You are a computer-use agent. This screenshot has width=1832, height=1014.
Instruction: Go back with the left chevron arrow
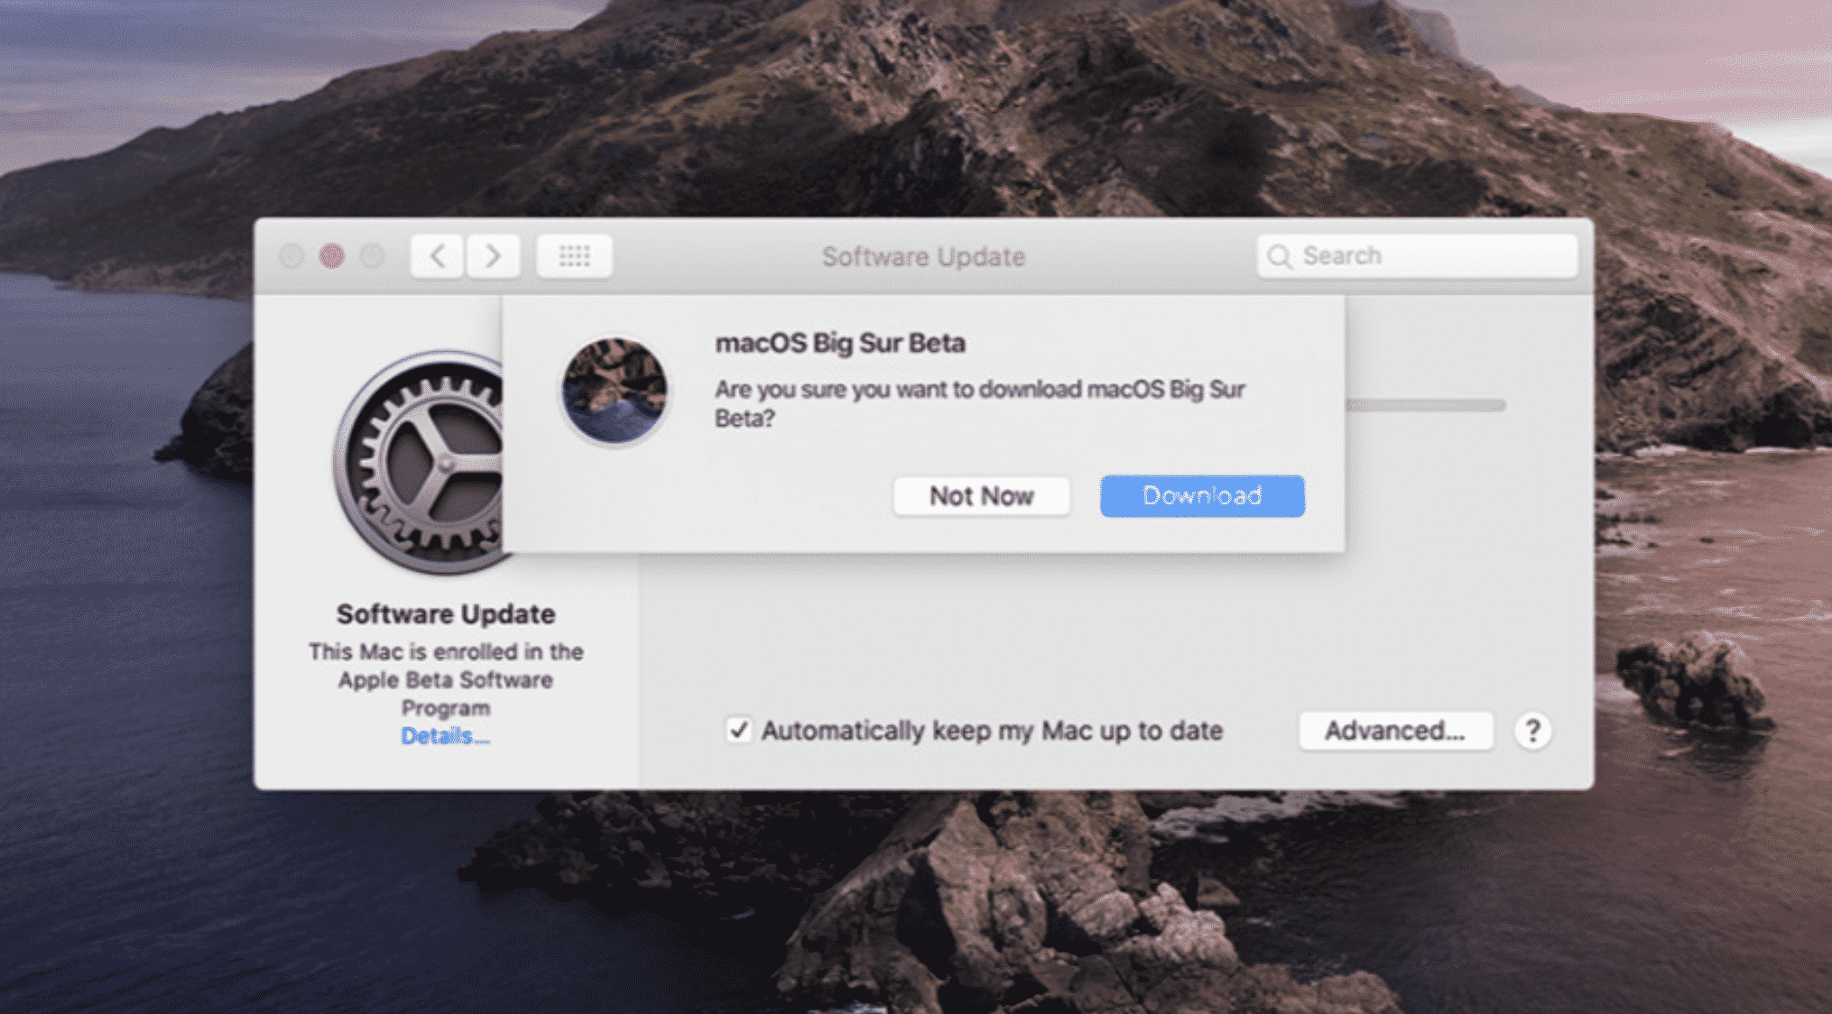point(438,256)
